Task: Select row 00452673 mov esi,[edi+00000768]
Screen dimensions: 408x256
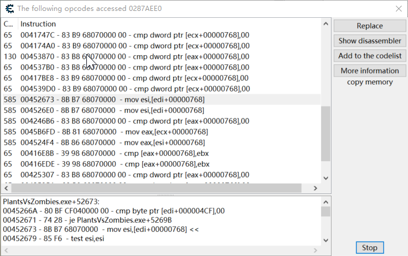Action: click(161, 100)
